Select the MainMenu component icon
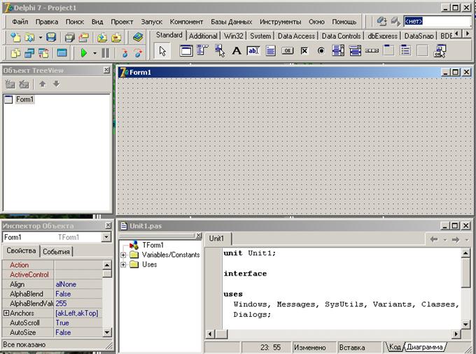Screen dimensions: 476x354 tap(202, 50)
